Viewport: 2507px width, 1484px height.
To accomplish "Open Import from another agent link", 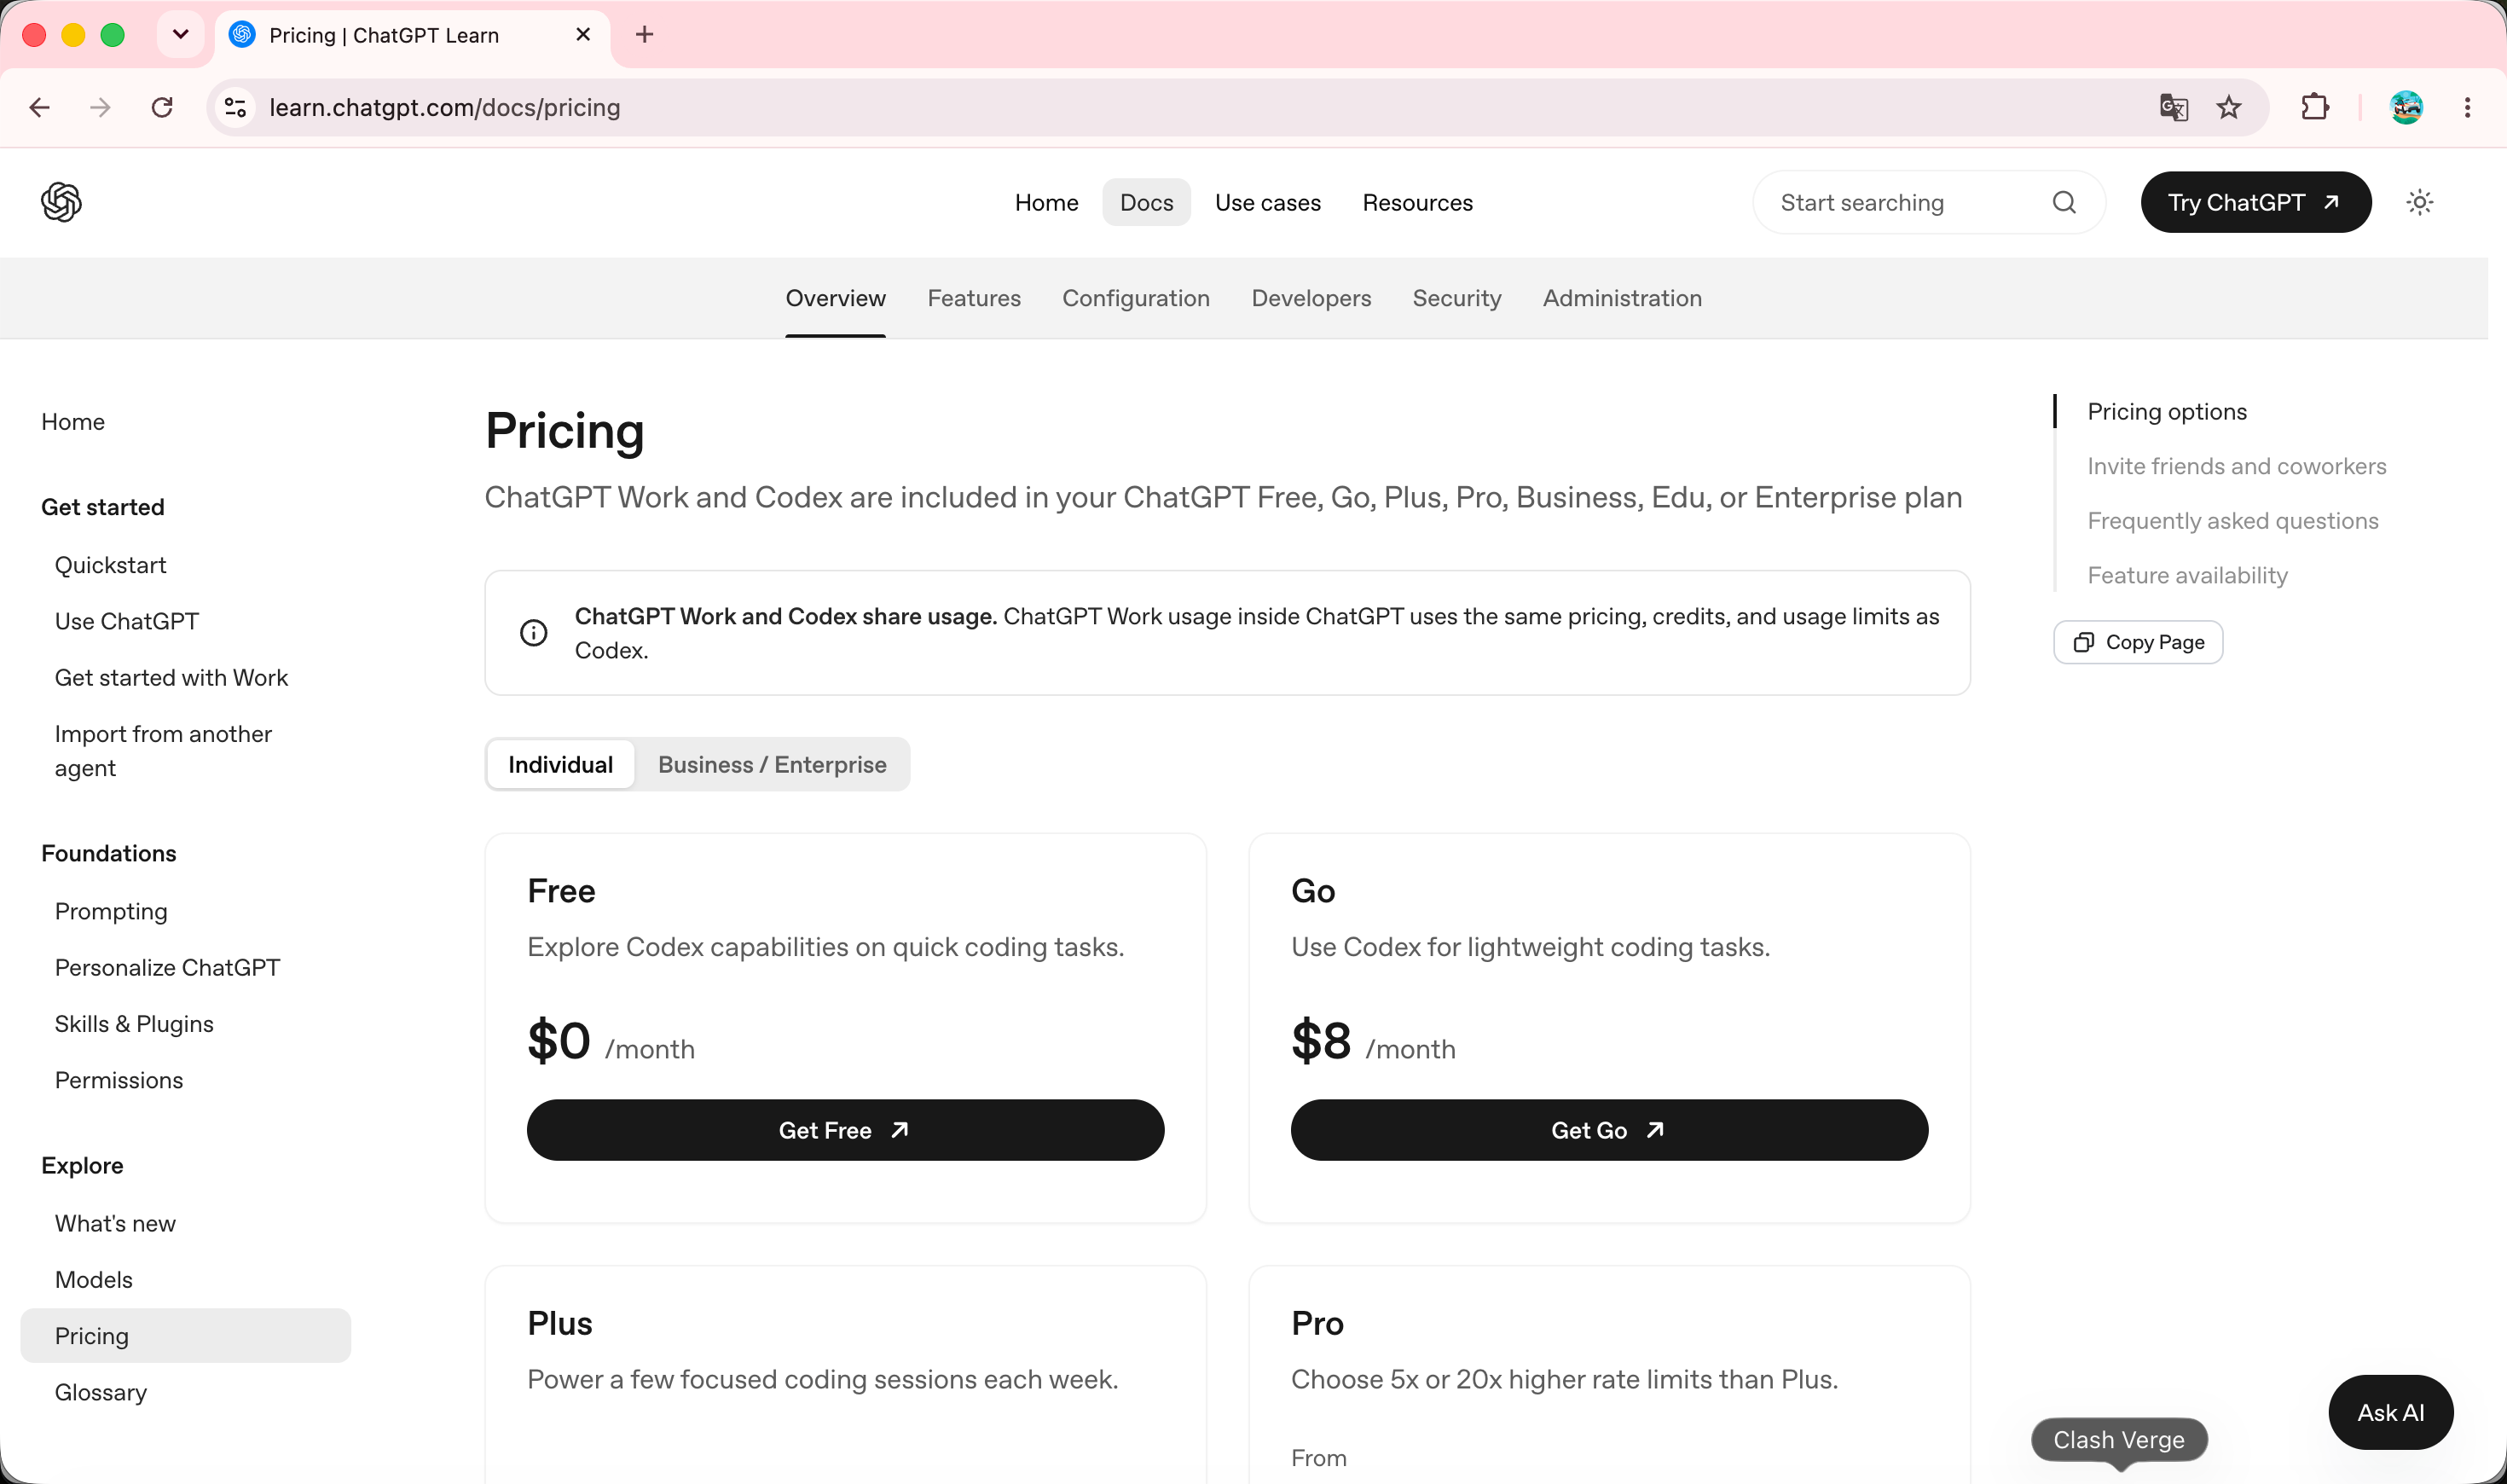I will pos(163,751).
